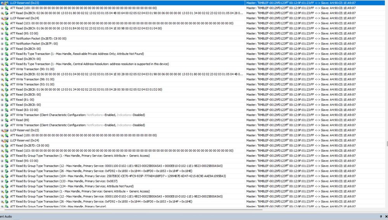This screenshot has height=220, width=388.
Task: Expand ATT Notification Packet (0x2B7F: 00) row
Action: click(x=2, y=44)
